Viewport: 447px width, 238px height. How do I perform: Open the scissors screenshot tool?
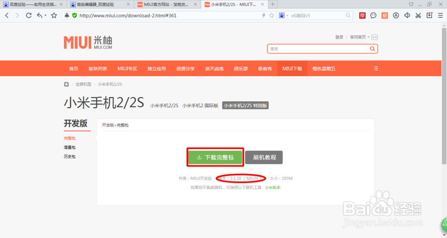[418, 15]
